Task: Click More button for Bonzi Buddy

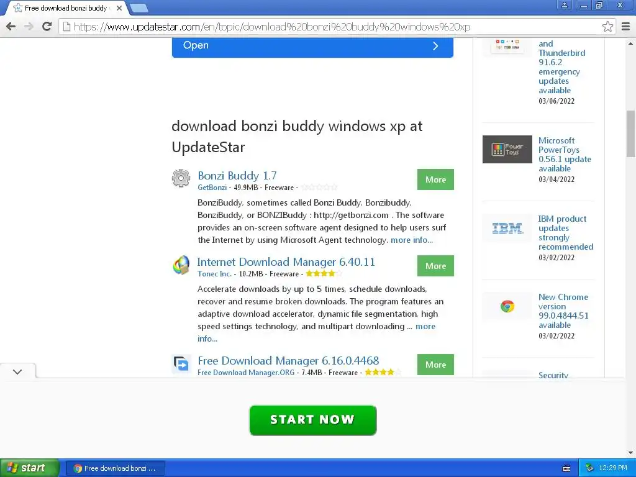Action: (435, 179)
